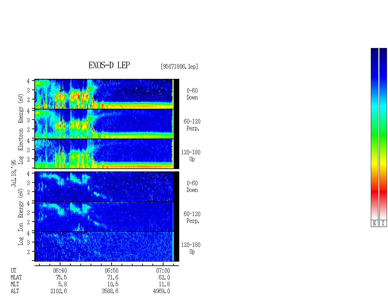Click the 0-60 Down label beside electron panel
Viewport: 388px width, 300px height.
[x=192, y=94]
